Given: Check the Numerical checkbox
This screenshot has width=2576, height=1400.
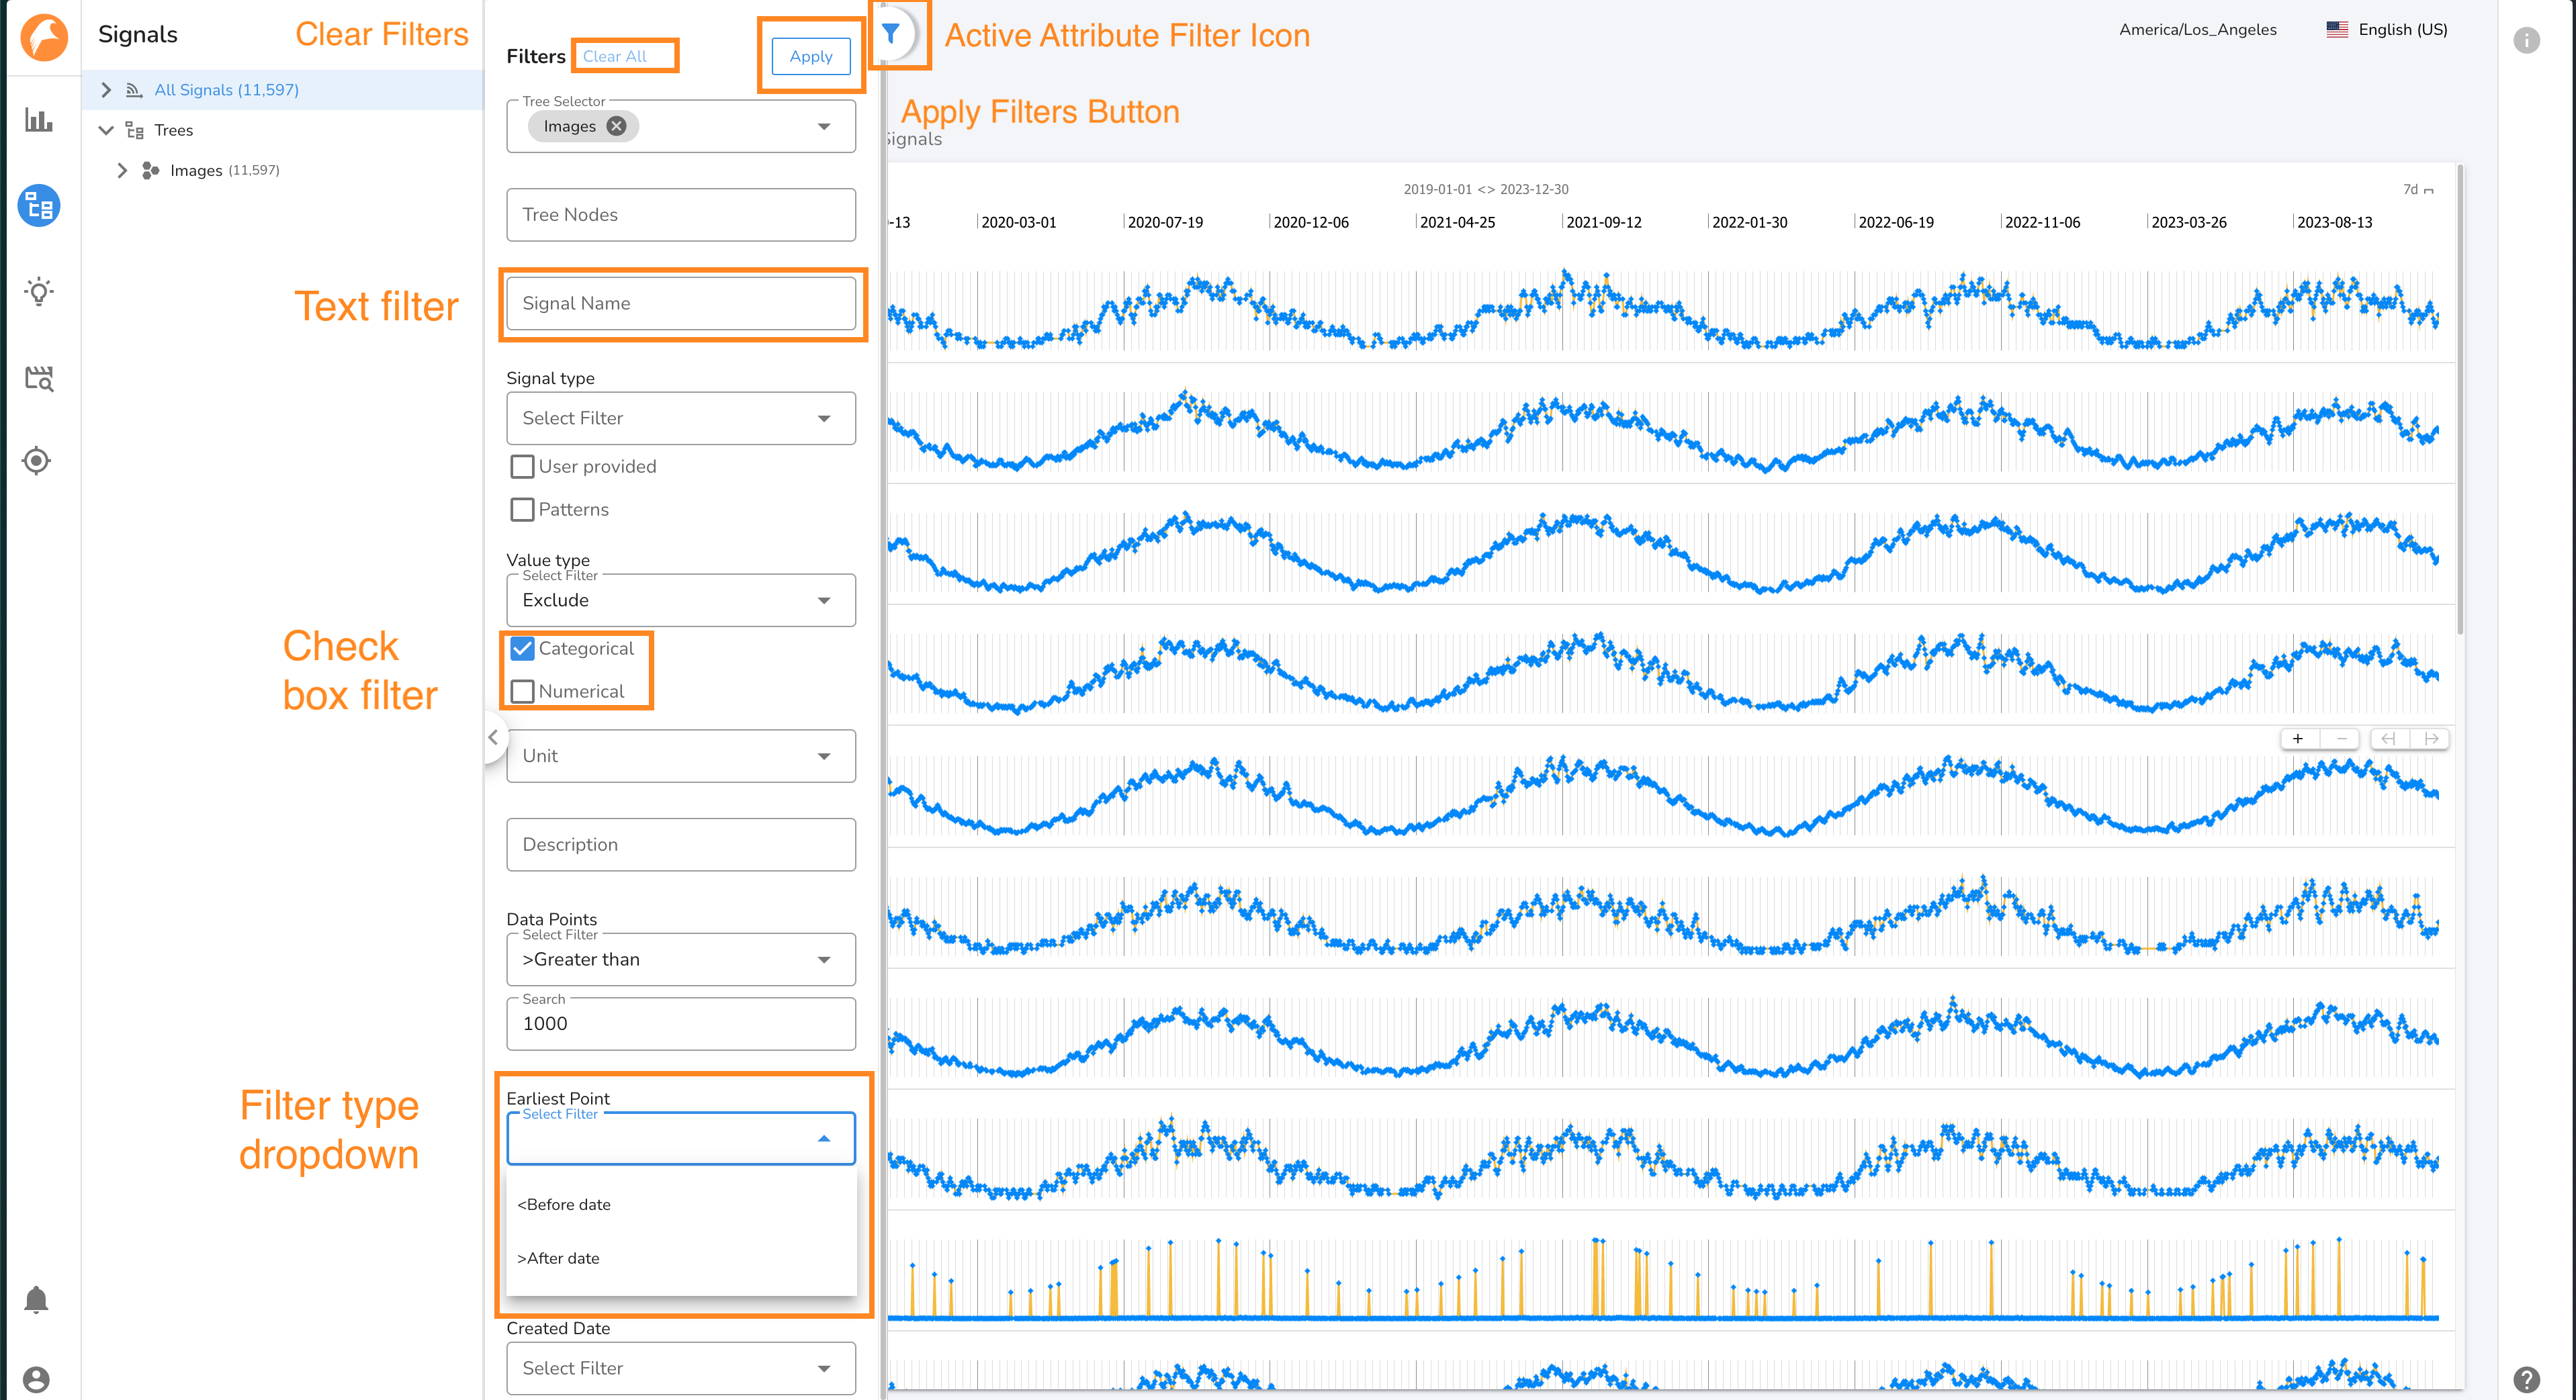Looking at the screenshot, I should (x=522, y=692).
